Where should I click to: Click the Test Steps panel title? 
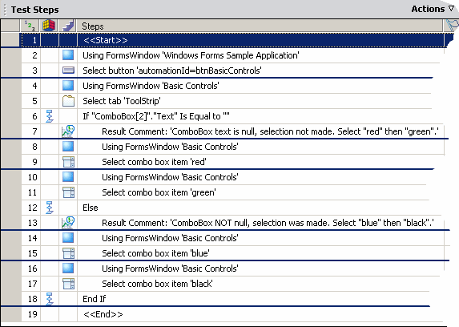pos(34,10)
